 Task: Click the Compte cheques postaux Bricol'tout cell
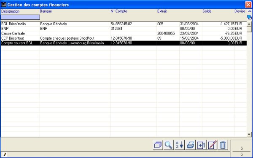pyautogui.click(x=67, y=38)
